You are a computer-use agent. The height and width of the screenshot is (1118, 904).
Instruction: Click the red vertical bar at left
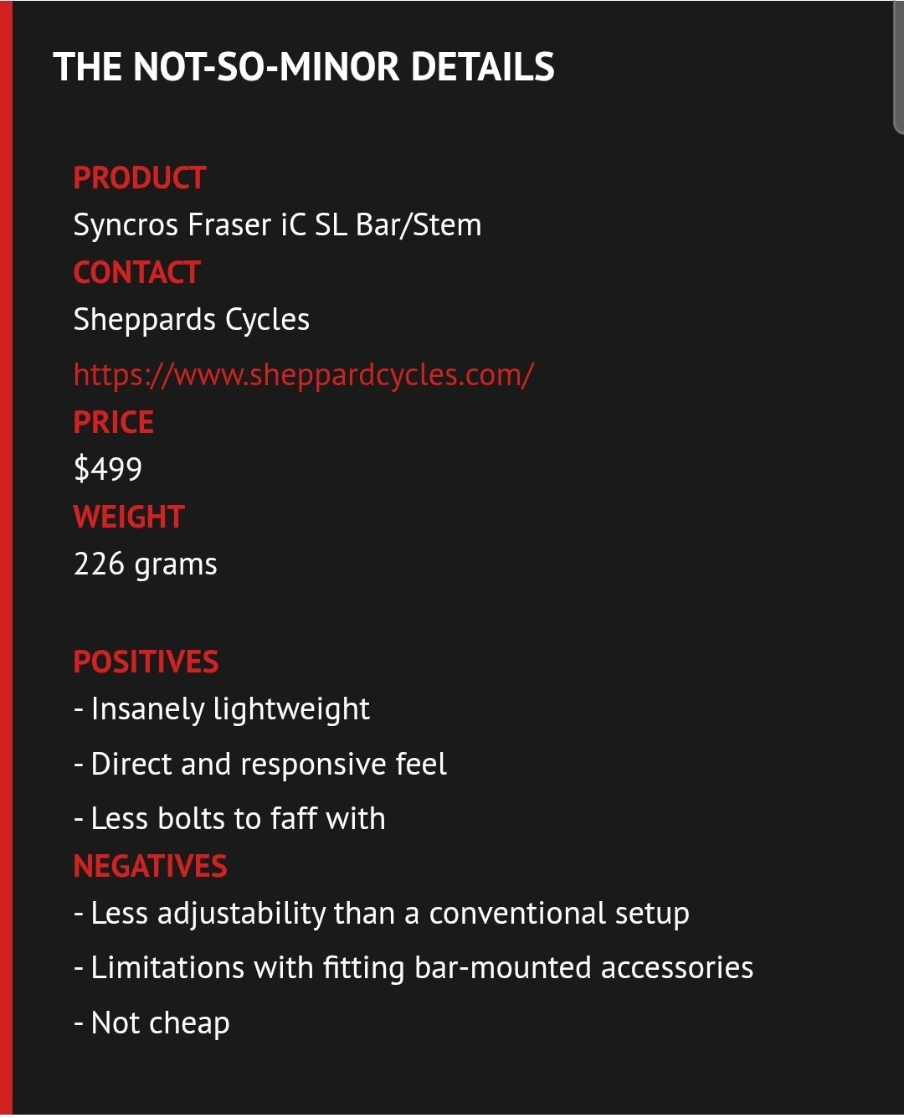coord(6,559)
